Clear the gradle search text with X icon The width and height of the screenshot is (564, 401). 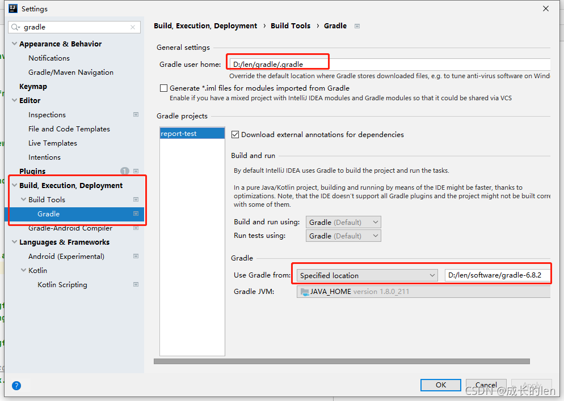click(x=133, y=27)
